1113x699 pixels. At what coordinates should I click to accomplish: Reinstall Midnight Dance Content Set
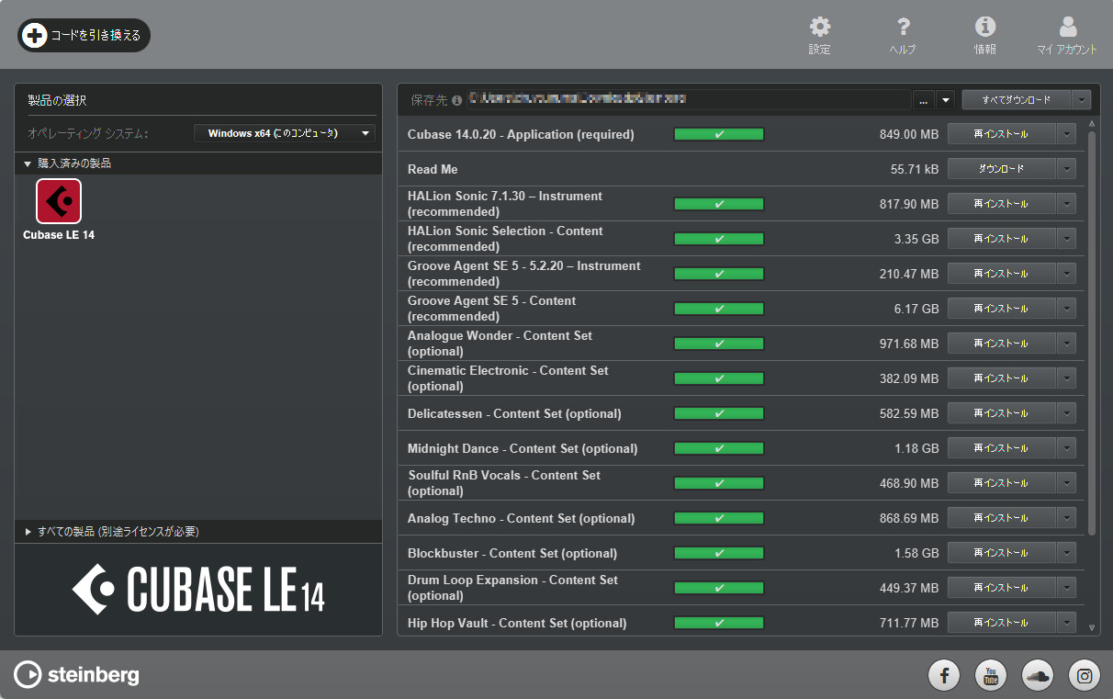click(1002, 448)
